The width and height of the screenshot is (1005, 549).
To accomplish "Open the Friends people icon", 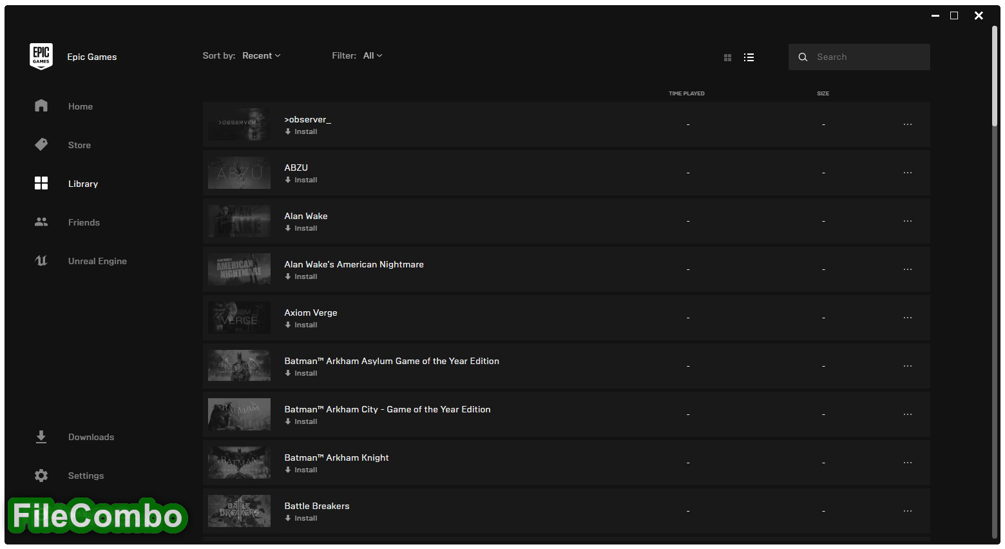I will 41,222.
